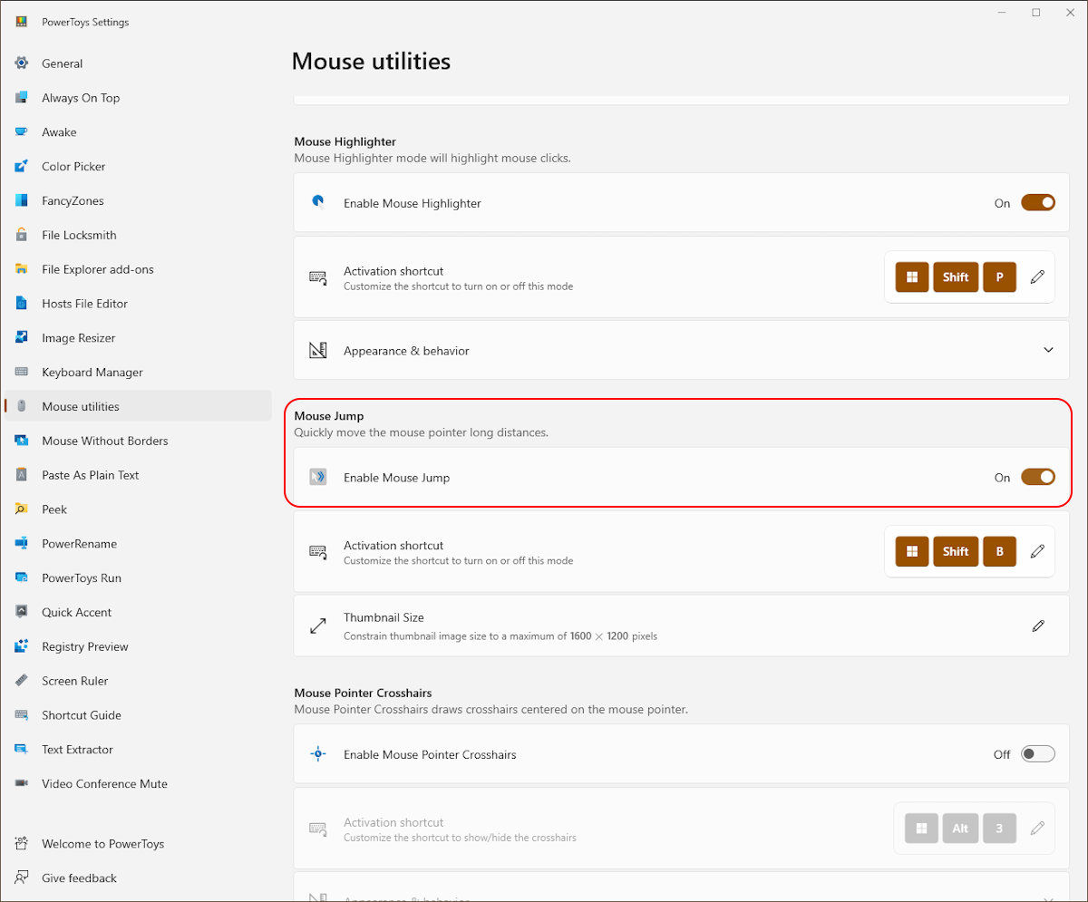Turn on Mouse Pointer Crosshairs toggle
This screenshot has width=1088, height=902.
pos(1038,754)
